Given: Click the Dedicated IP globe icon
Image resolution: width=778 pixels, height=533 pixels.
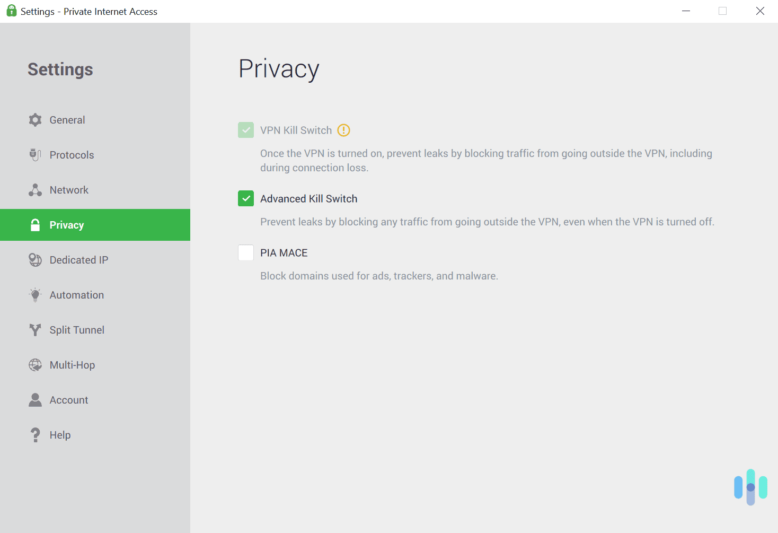Looking at the screenshot, I should (x=35, y=260).
